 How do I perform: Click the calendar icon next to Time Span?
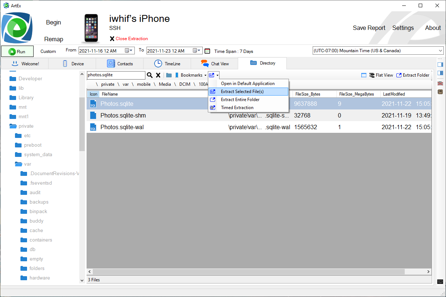(207, 51)
